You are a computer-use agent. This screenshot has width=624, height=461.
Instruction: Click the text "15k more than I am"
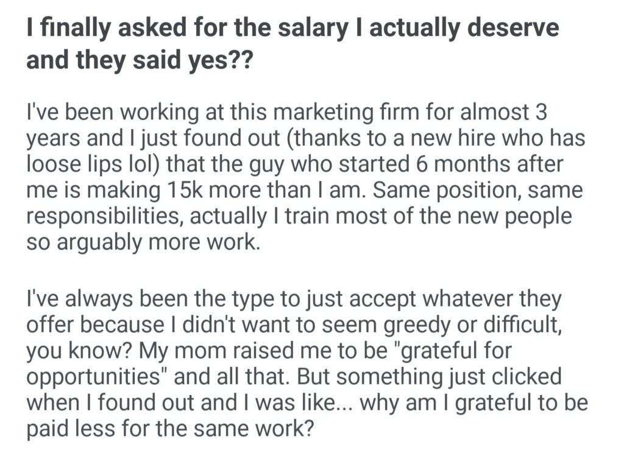tap(240, 192)
